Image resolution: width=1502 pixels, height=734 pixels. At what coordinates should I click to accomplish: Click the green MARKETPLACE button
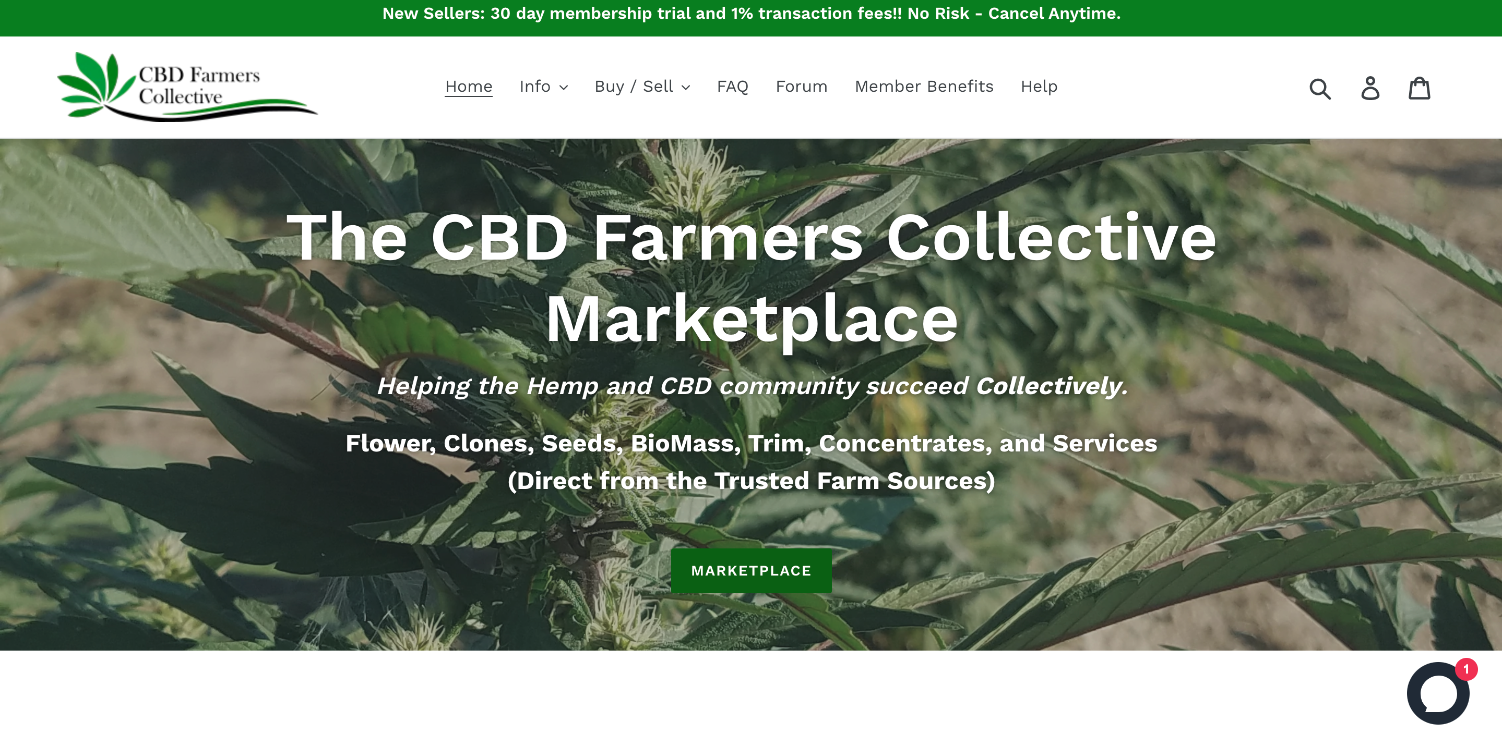tap(751, 570)
